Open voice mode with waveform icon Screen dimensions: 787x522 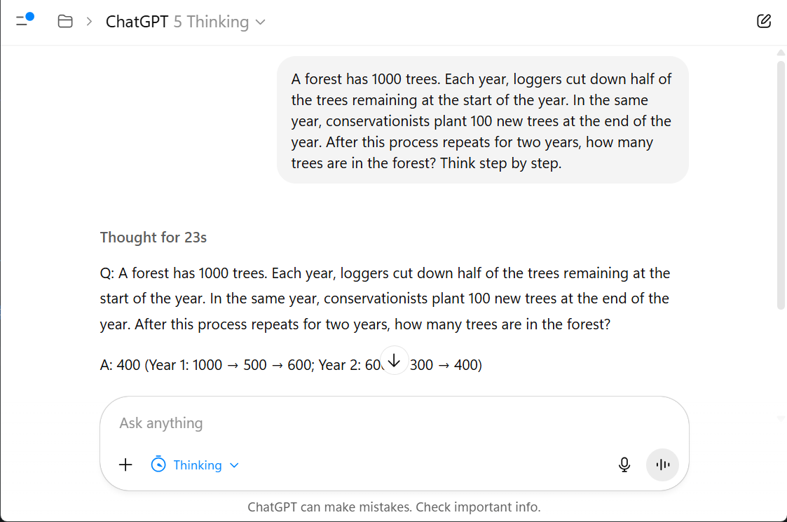pos(662,465)
